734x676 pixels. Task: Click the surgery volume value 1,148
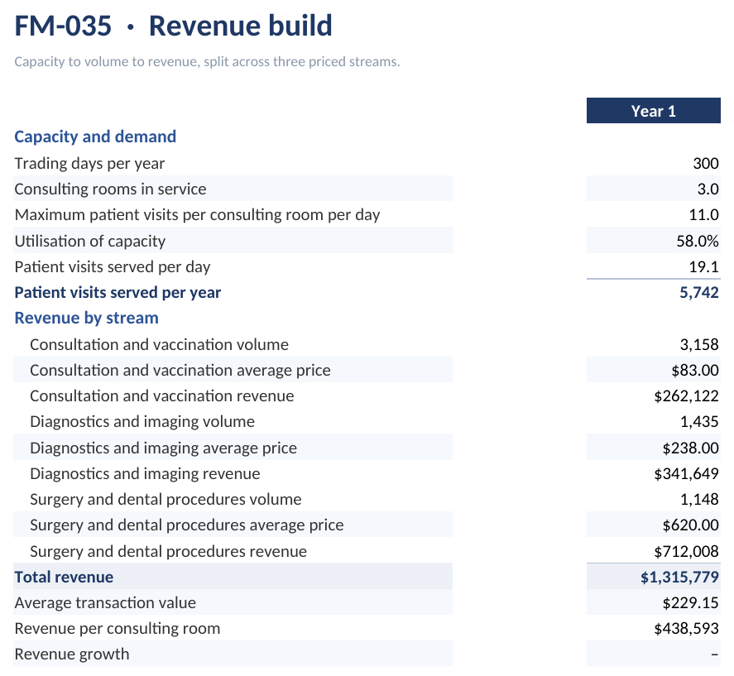pos(699,500)
